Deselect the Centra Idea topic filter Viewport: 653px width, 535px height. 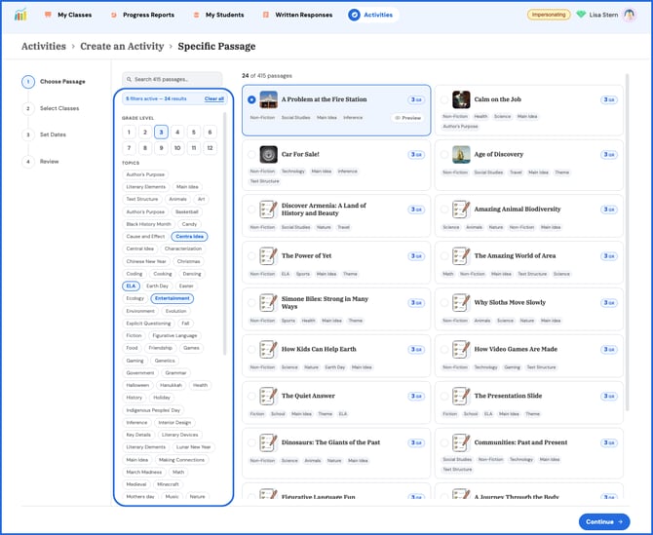(189, 237)
